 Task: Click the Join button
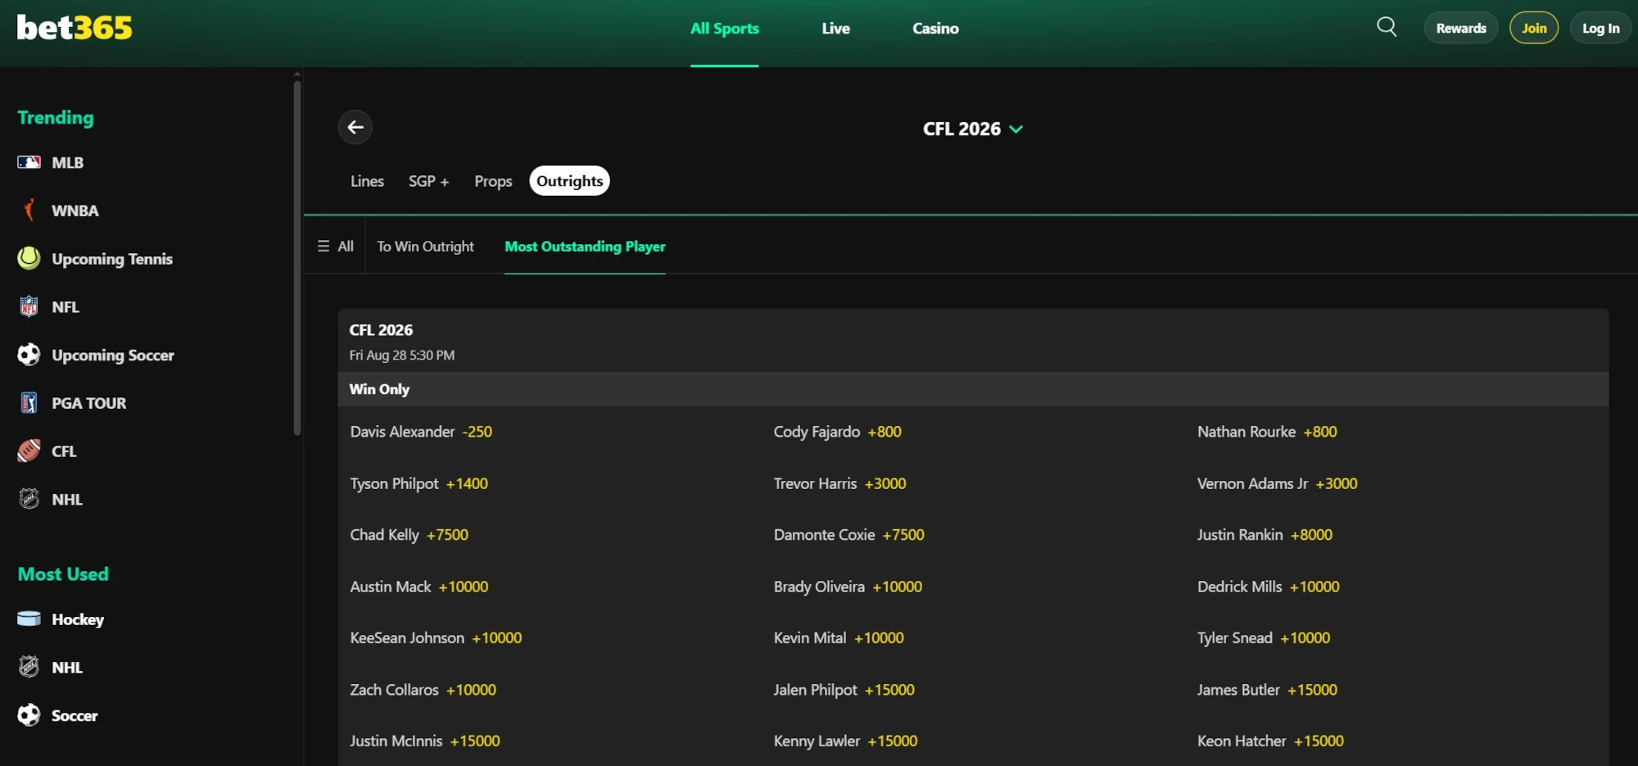1534,28
